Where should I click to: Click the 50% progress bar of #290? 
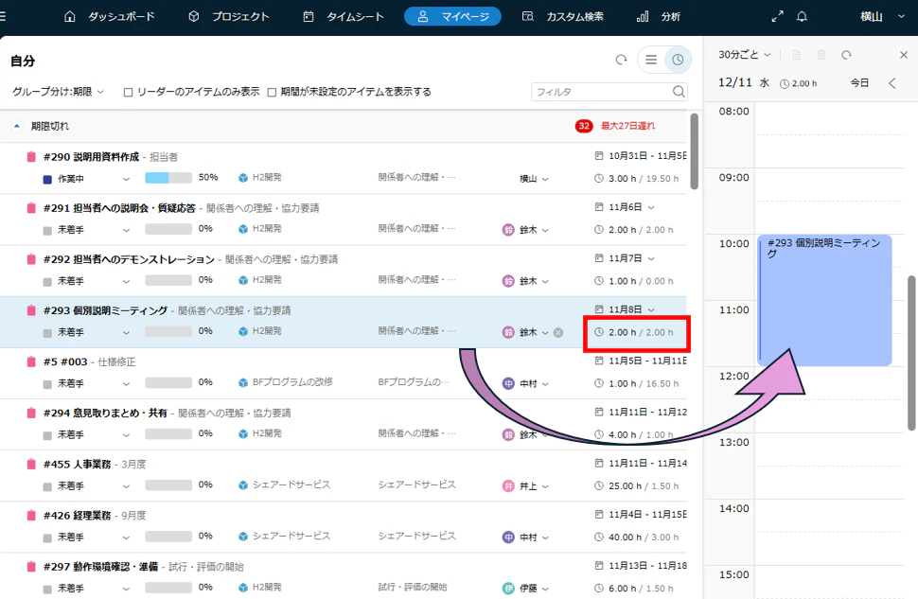coord(168,177)
